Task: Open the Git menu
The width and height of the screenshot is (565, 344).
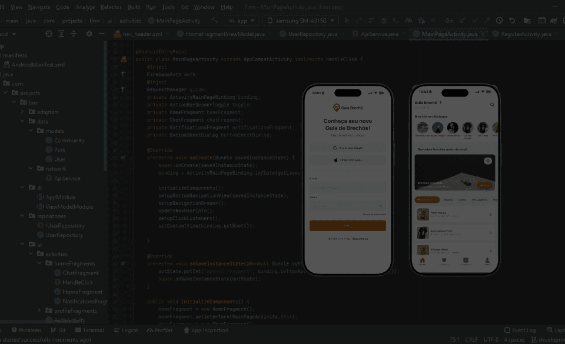Action: pyautogui.click(x=186, y=7)
